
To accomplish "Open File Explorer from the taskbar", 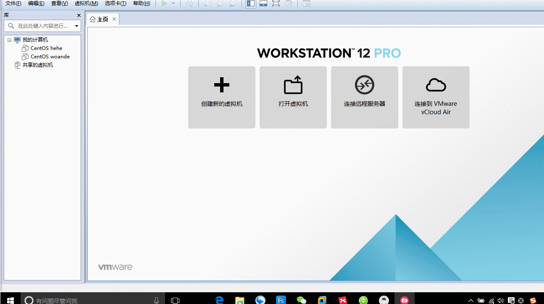I will pyautogui.click(x=240, y=300).
